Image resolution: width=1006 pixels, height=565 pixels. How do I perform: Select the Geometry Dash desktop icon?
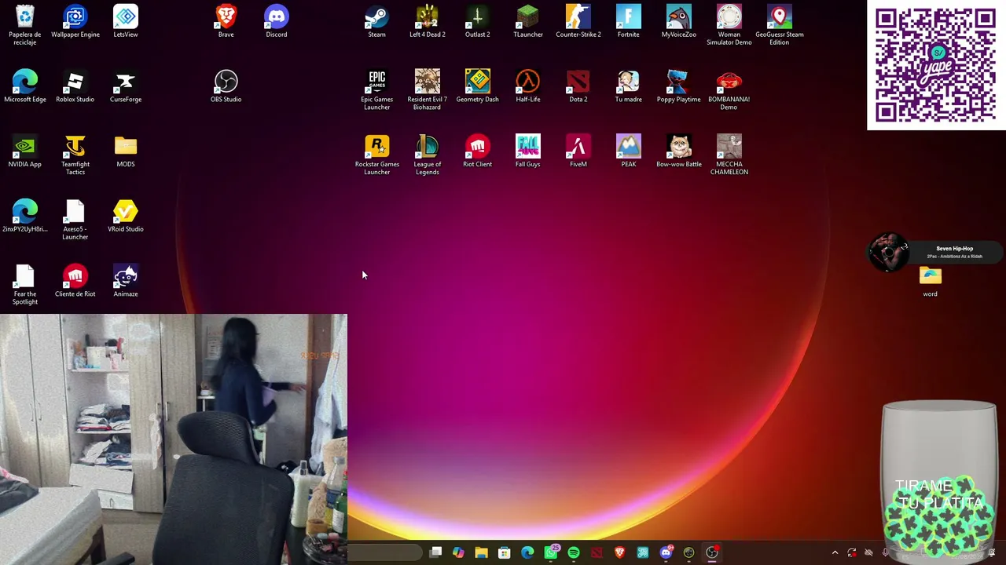pyautogui.click(x=478, y=86)
